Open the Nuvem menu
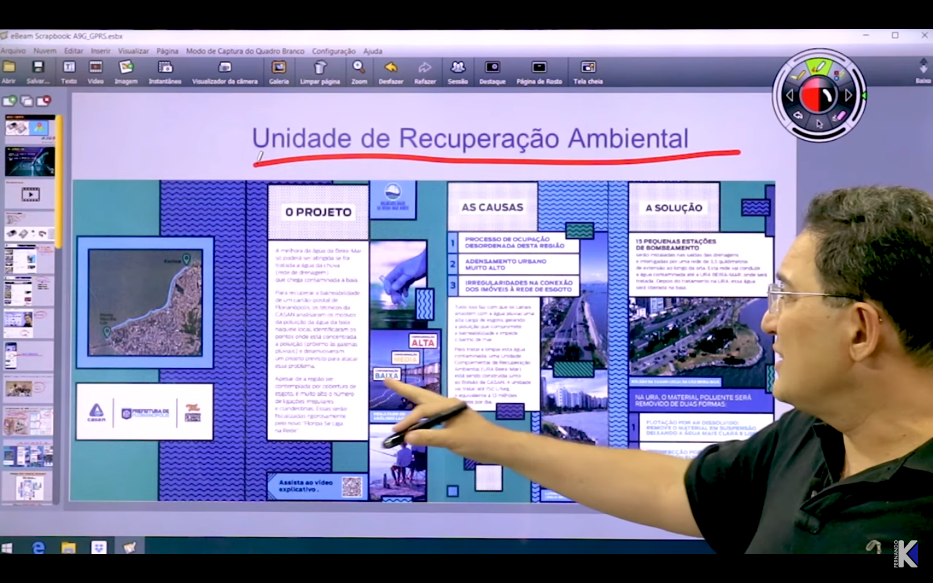 (x=45, y=51)
